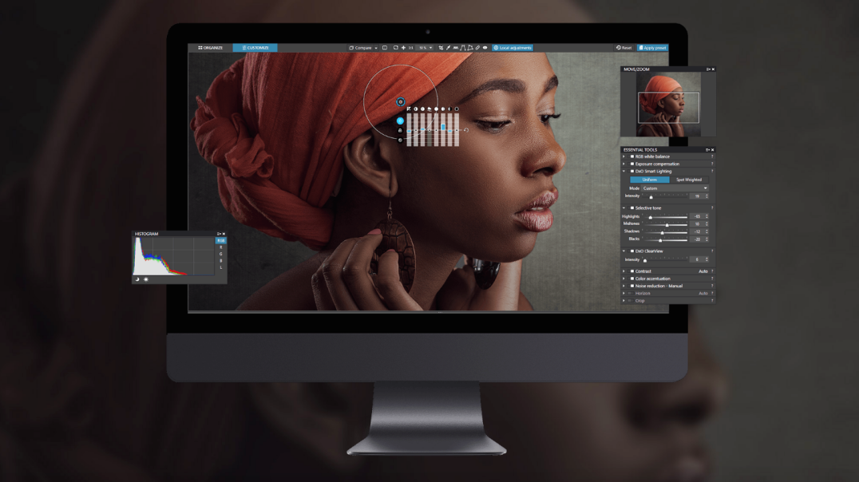Collapse the DxO Smart Lighting section
Viewport: 859px width, 482px height.
[x=624, y=172]
